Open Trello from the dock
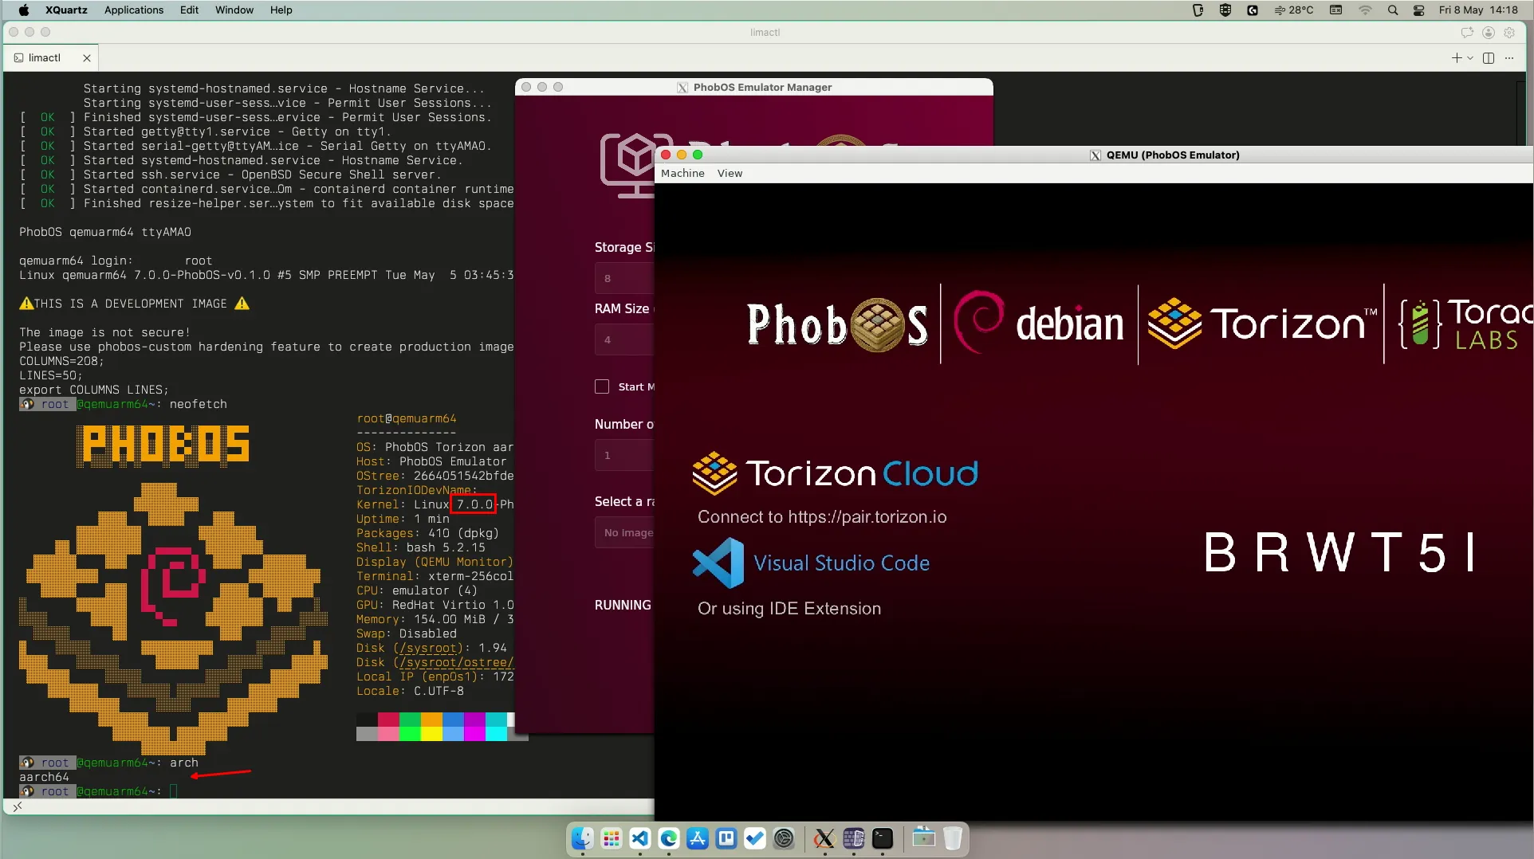Viewport: 1534px width, 859px height. point(726,838)
